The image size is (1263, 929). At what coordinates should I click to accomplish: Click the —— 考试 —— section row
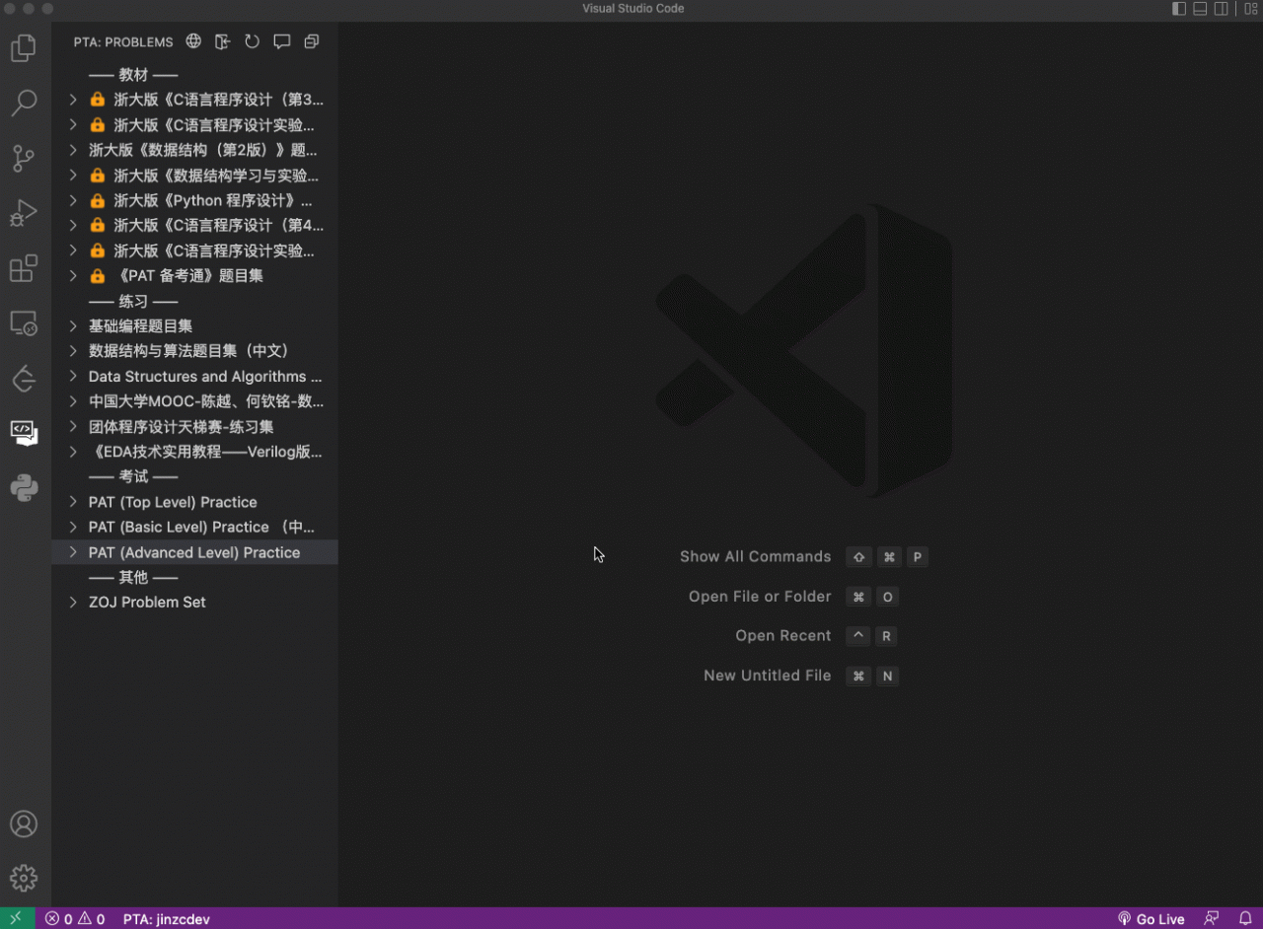(194, 476)
